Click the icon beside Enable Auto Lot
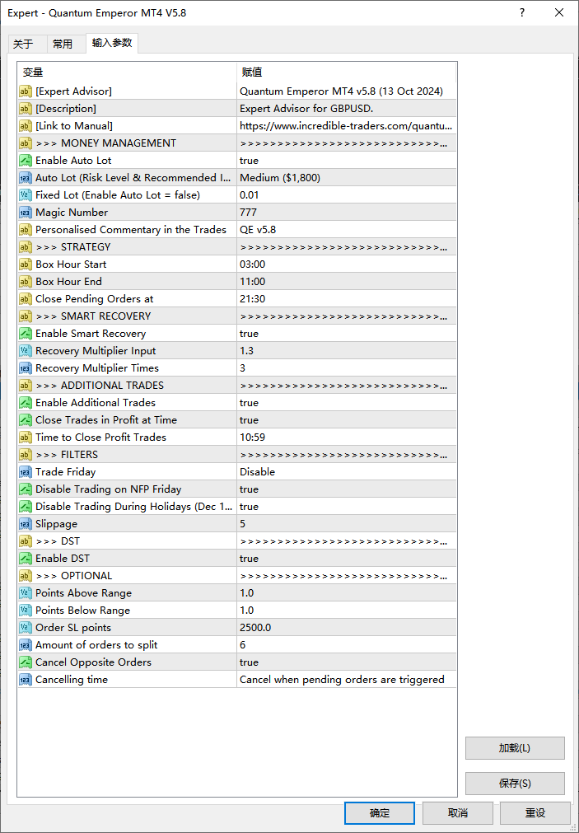The width and height of the screenshot is (579, 833). pyautogui.click(x=26, y=161)
